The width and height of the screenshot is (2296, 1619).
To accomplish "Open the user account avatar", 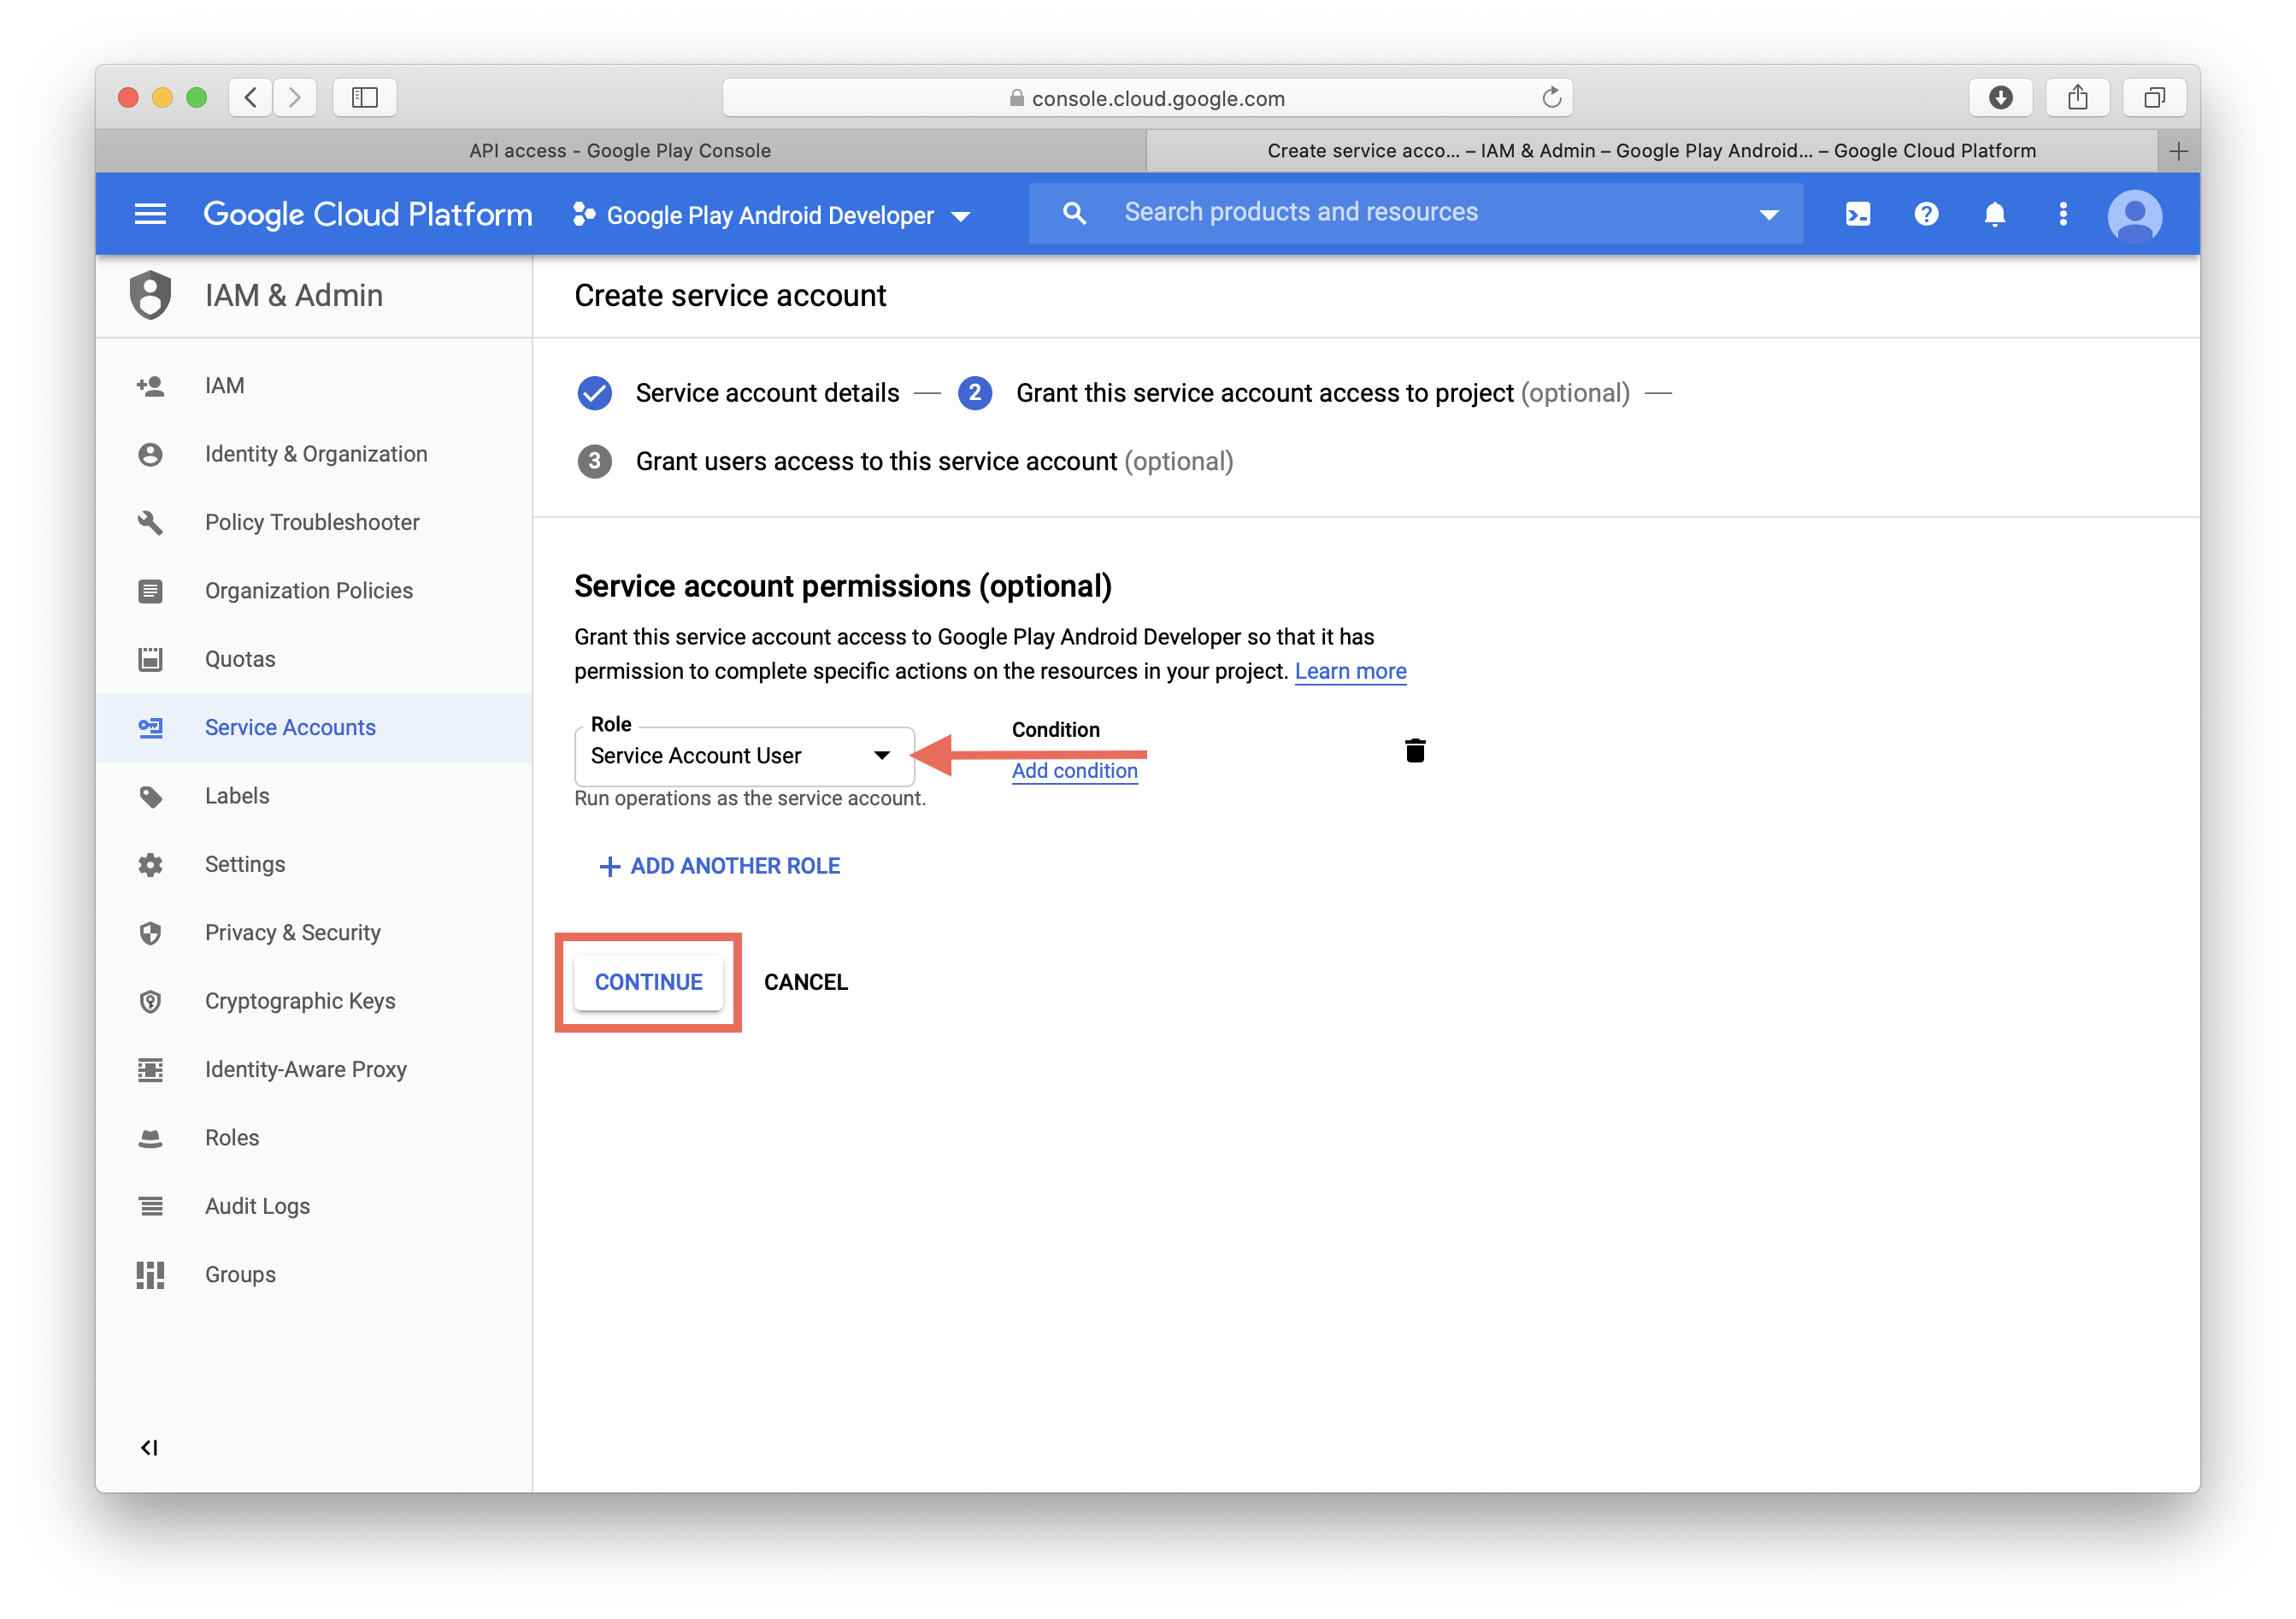I will tap(2134, 215).
